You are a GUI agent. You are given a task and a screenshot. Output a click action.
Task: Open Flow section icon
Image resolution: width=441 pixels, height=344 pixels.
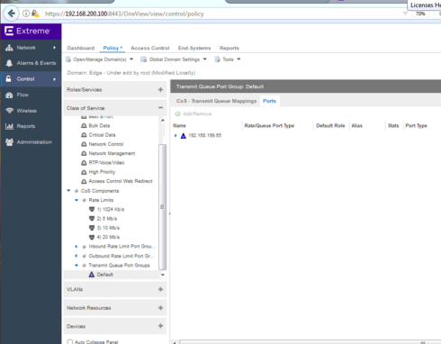(9, 95)
